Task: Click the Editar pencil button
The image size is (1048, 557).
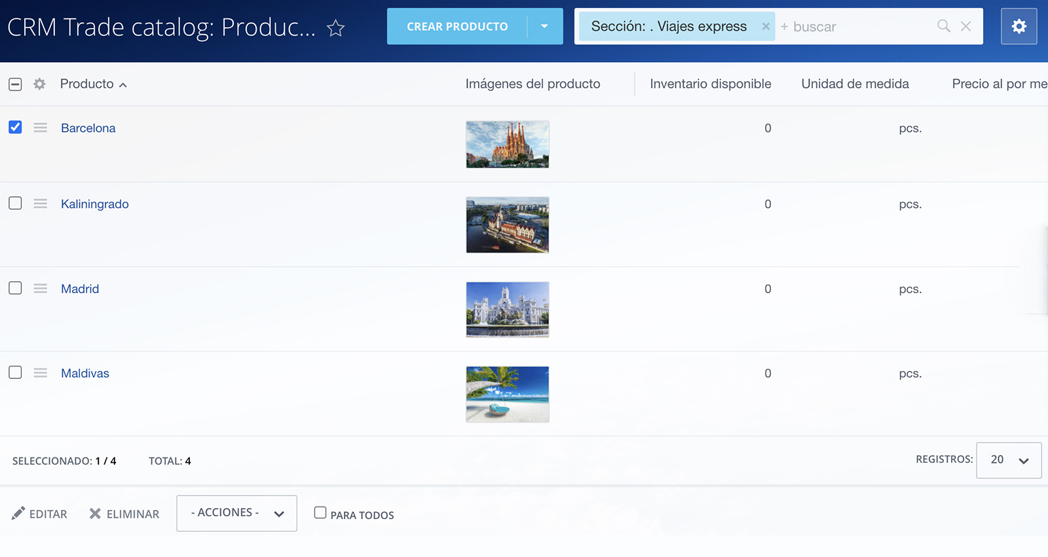Action: click(x=39, y=514)
